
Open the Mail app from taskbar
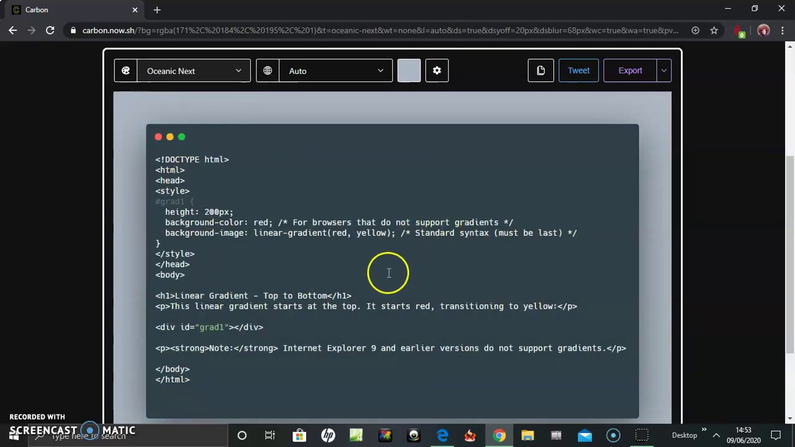[585, 436]
